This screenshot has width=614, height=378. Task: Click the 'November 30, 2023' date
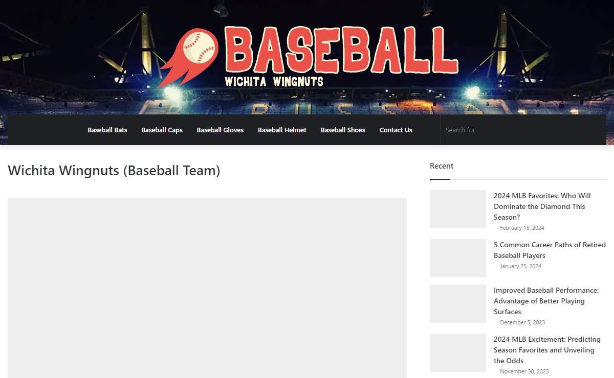pyautogui.click(x=524, y=371)
